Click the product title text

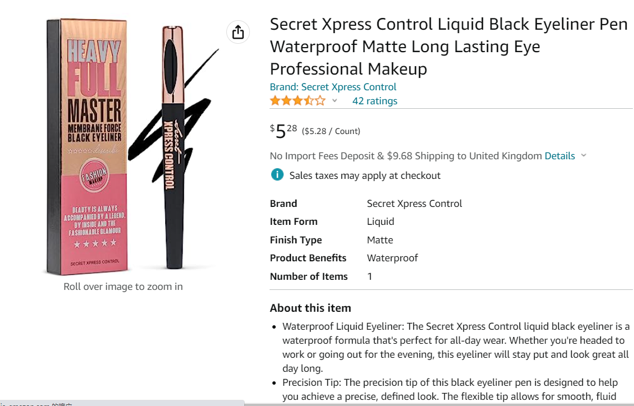pyautogui.click(x=448, y=47)
